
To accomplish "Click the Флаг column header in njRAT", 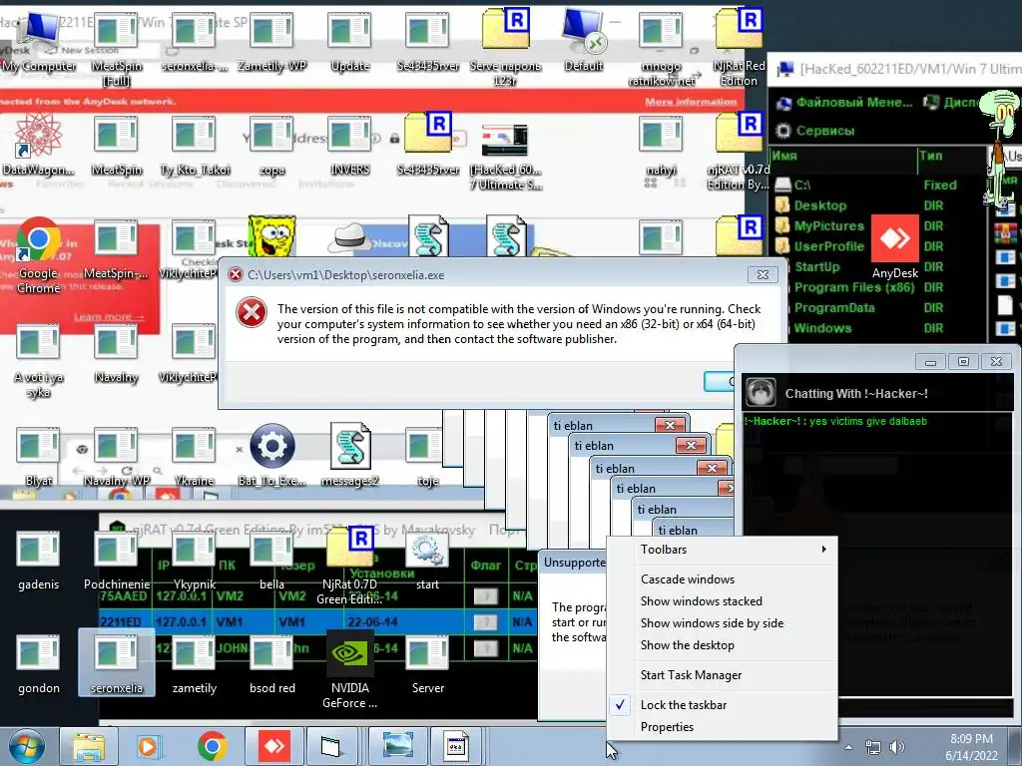I will click(486, 566).
